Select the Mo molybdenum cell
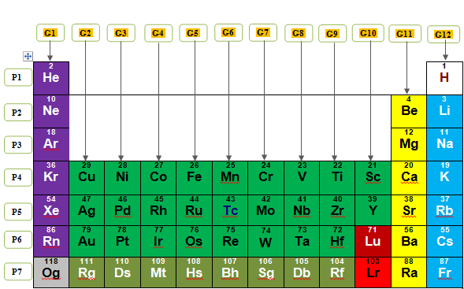 click(x=265, y=210)
